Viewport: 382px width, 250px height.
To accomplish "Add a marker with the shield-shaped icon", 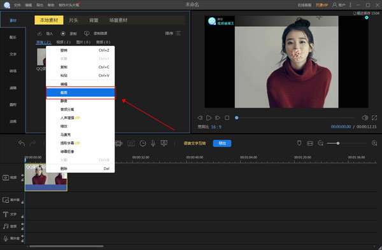I will click(299, 143).
